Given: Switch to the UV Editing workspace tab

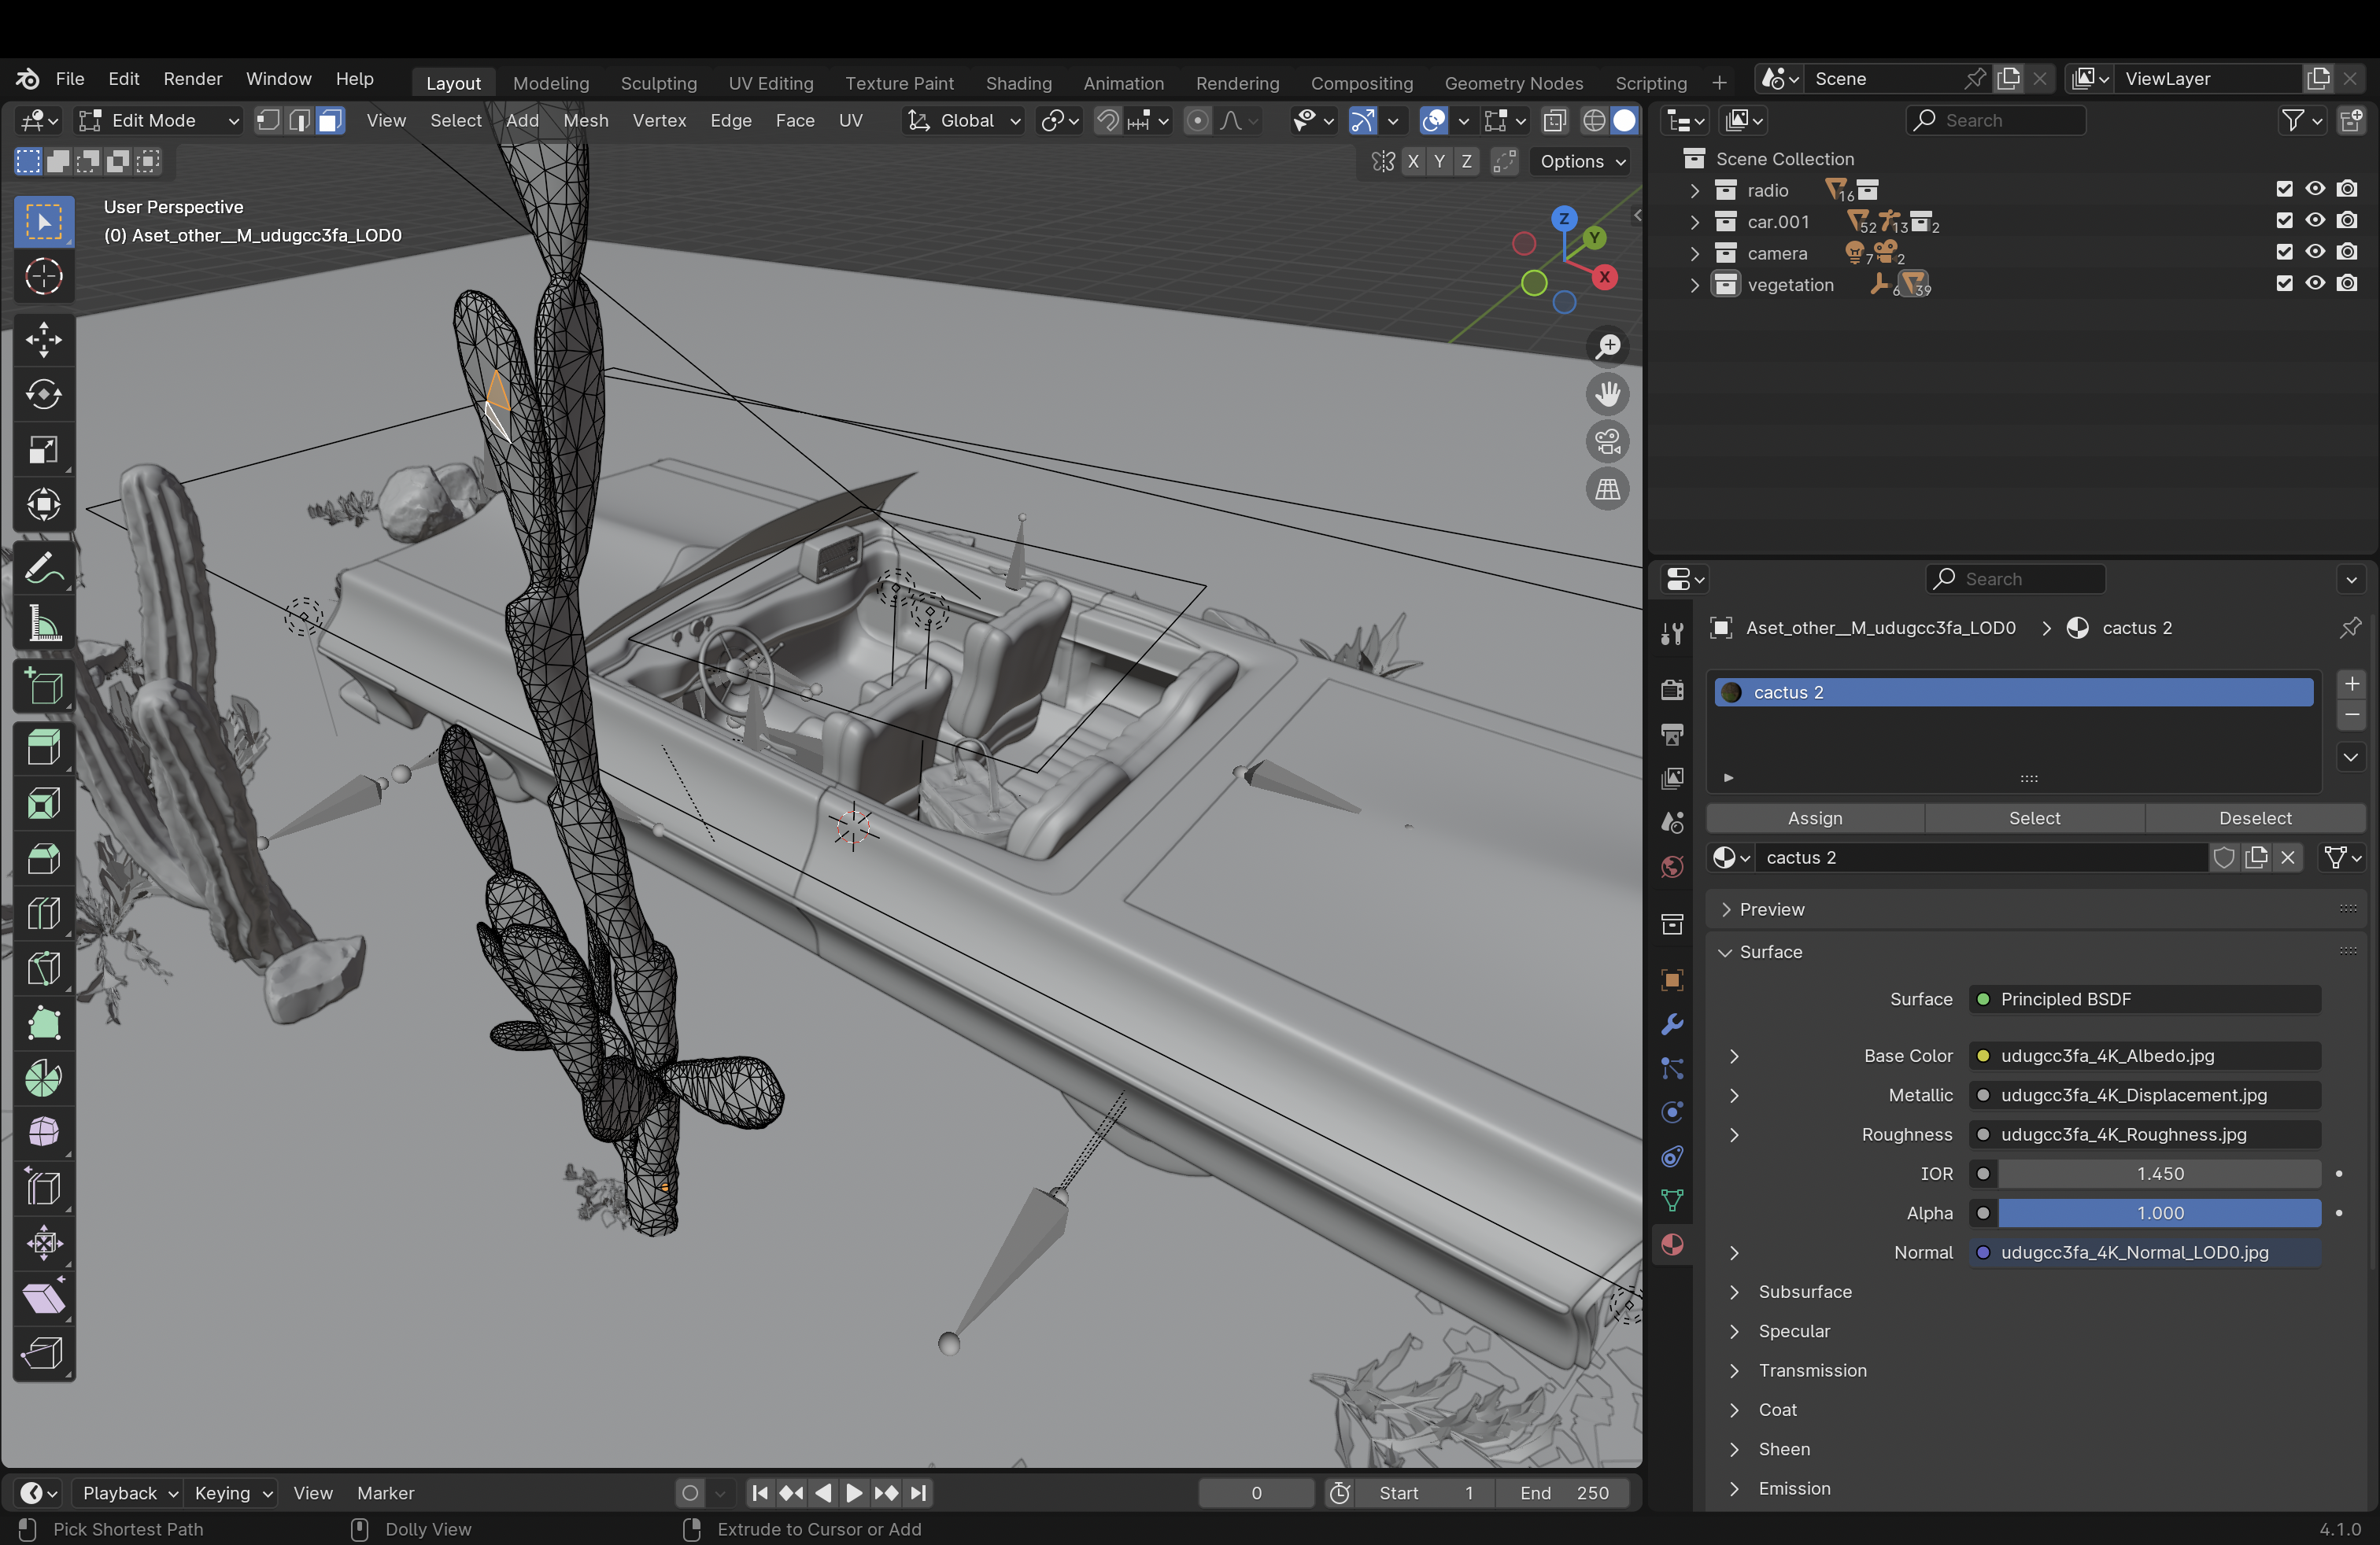Looking at the screenshot, I should [x=770, y=83].
